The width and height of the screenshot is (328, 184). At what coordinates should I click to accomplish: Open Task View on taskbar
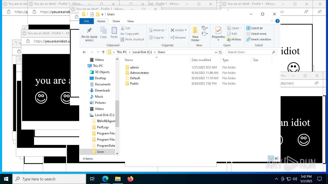pyautogui.click(x=92, y=179)
